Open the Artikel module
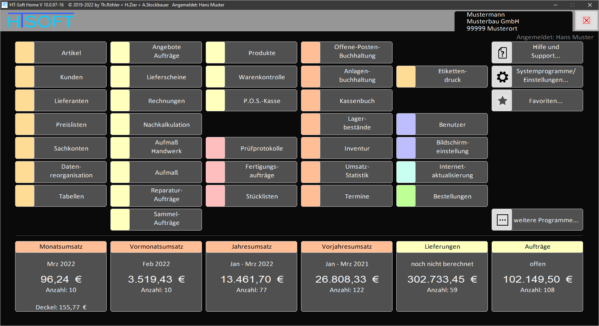The height and width of the screenshot is (326, 599). coord(71,53)
